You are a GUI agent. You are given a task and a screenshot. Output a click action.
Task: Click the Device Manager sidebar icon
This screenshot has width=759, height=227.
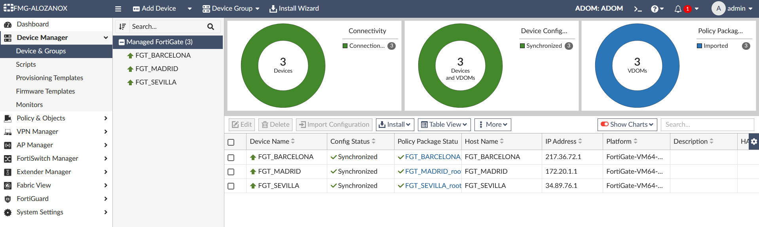[x=8, y=38]
